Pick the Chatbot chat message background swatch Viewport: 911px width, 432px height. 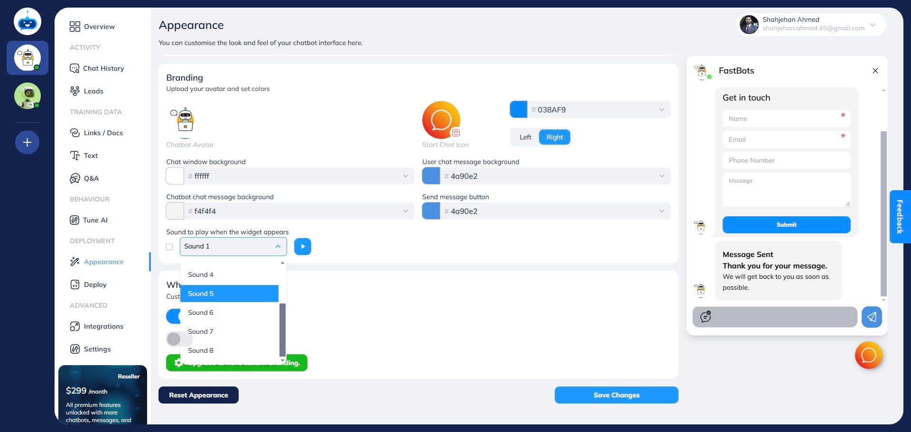tap(175, 211)
